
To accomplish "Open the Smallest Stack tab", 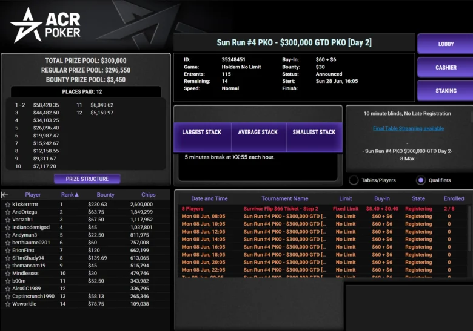I will [x=314, y=137].
